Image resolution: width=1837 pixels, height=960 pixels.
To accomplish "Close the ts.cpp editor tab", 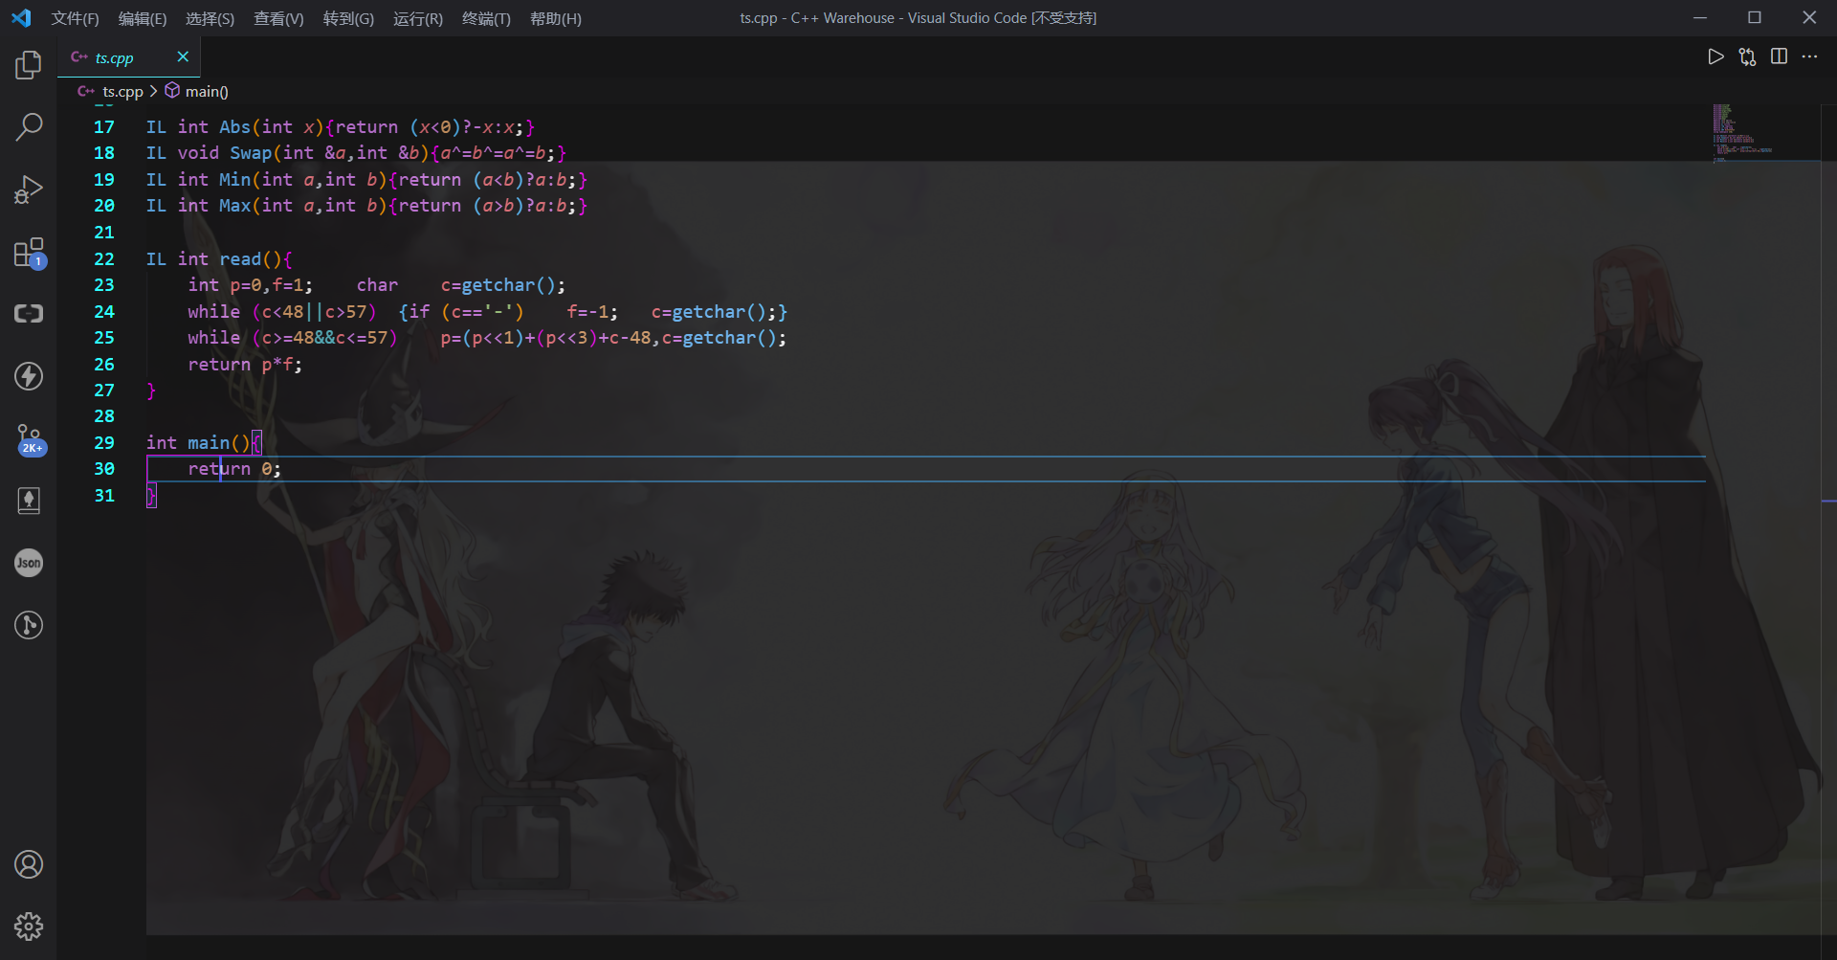I will [183, 56].
